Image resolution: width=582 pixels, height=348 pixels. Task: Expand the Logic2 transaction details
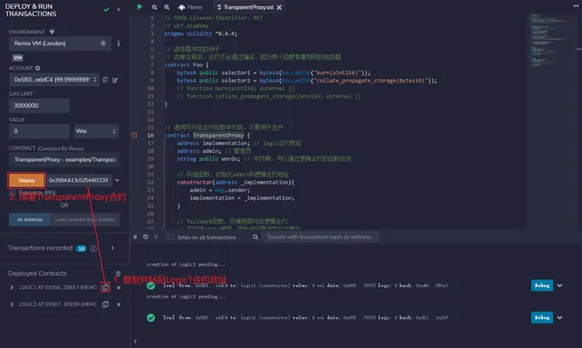point(559,318)
